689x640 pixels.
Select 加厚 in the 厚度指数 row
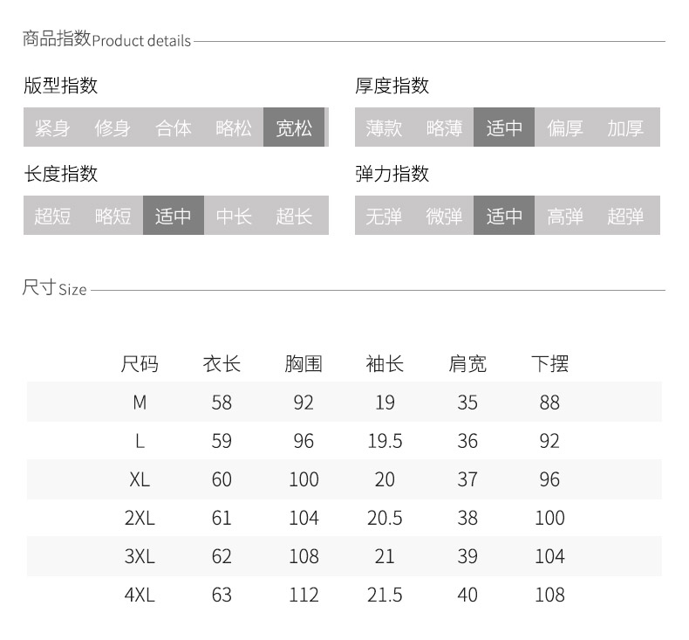[x=625, y=127]
